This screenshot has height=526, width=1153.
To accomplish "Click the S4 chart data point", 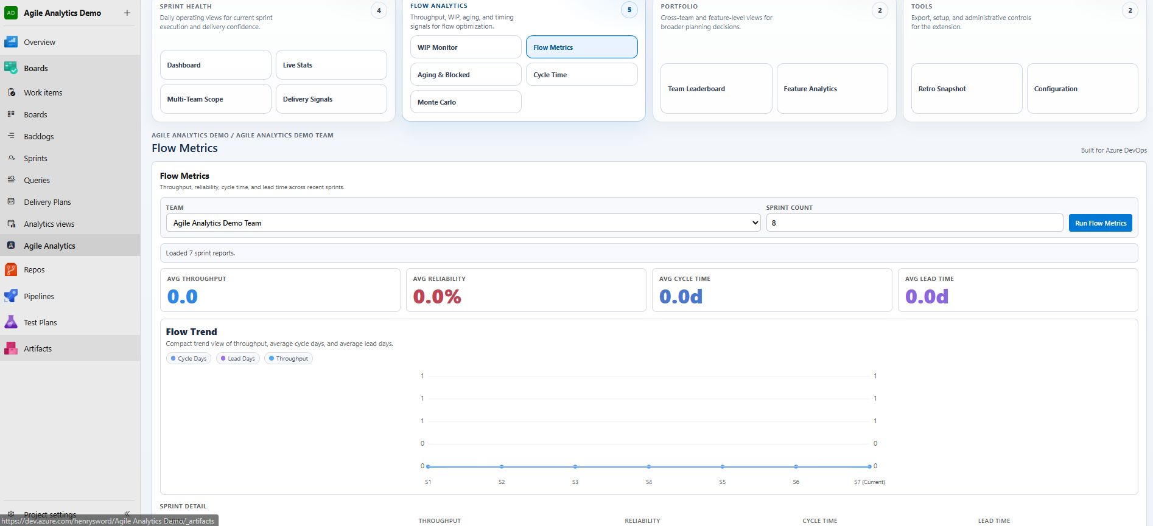I will pyautogui.click(x=649, y=466).
